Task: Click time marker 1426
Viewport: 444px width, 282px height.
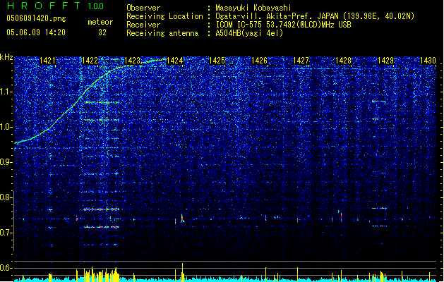Action: click(x=259, y=61)
